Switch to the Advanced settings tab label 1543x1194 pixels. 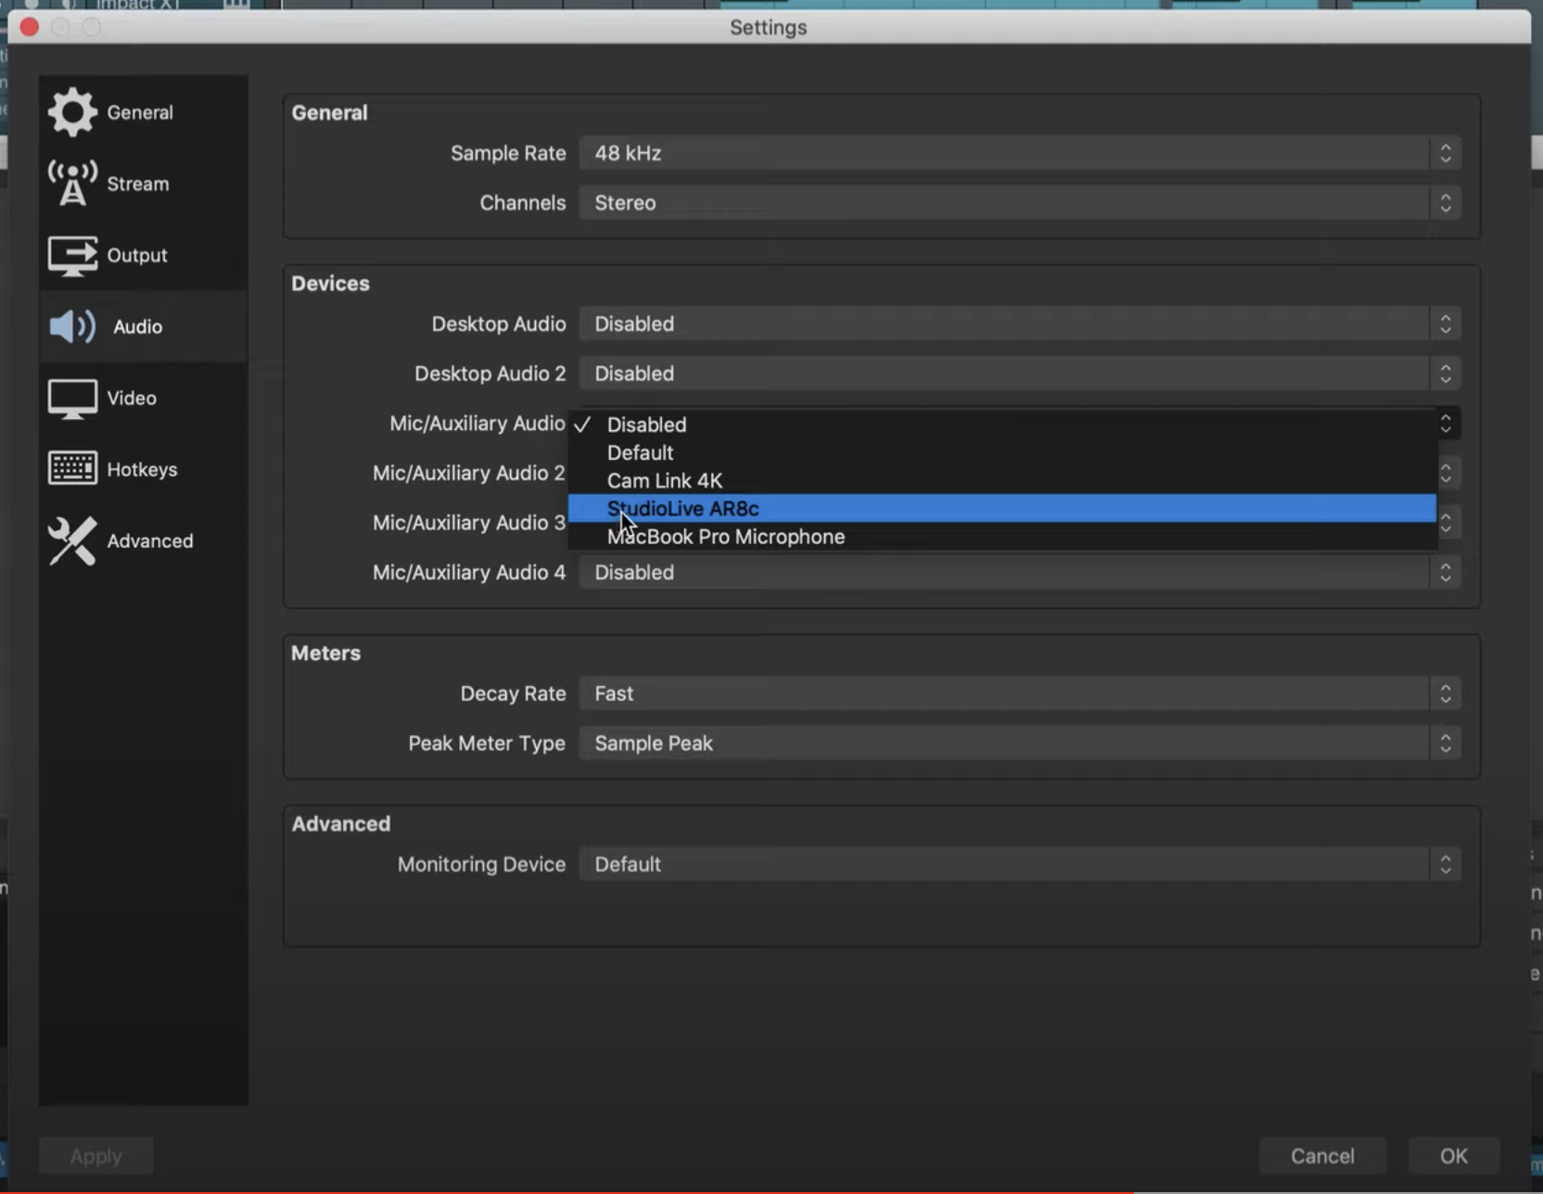150,540
